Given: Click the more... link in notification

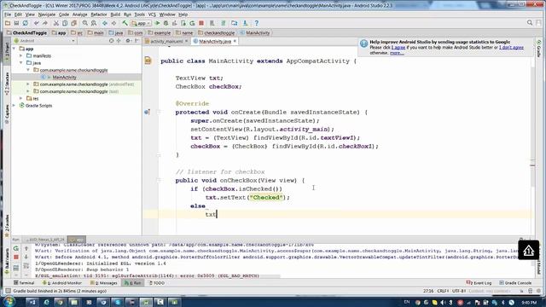Looking at the screenshot, I should [x=397, y=53].
